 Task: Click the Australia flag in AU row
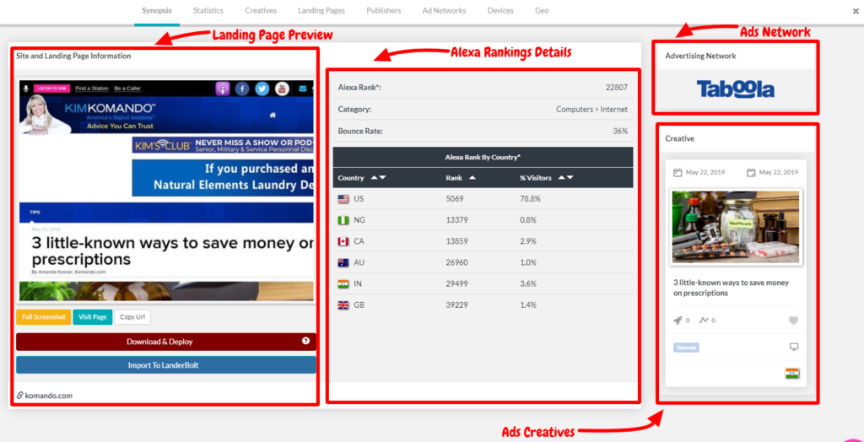point(343,263)
